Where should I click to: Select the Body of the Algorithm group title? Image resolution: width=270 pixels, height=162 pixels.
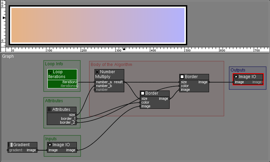coord(111,65)
